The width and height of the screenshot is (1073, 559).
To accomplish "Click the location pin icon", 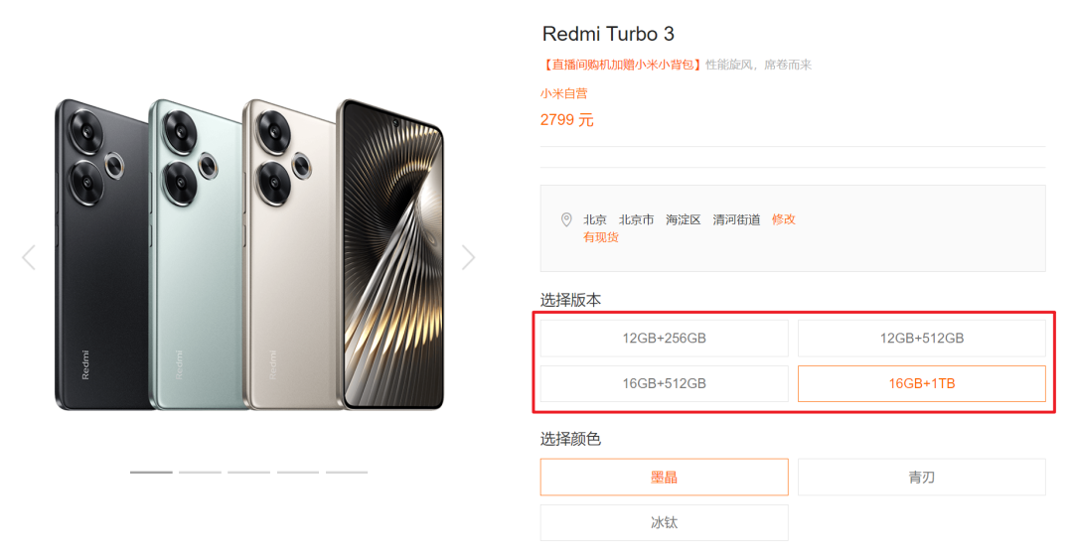I will [566, 219].
